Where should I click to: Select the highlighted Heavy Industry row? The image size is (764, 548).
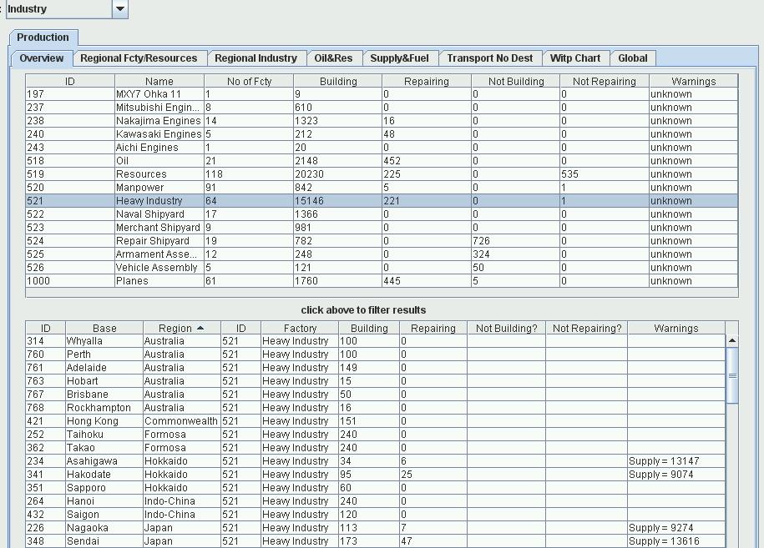tap(382, 201)
